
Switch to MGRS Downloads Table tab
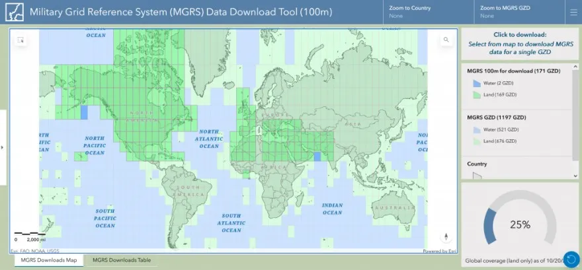[x=121, y=260]
